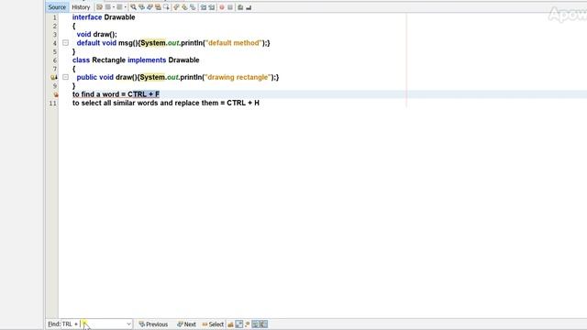Toggle Rectangular Selection toolbar icon
Viewport: 587px width, 330px height.
tap(166, 7)
